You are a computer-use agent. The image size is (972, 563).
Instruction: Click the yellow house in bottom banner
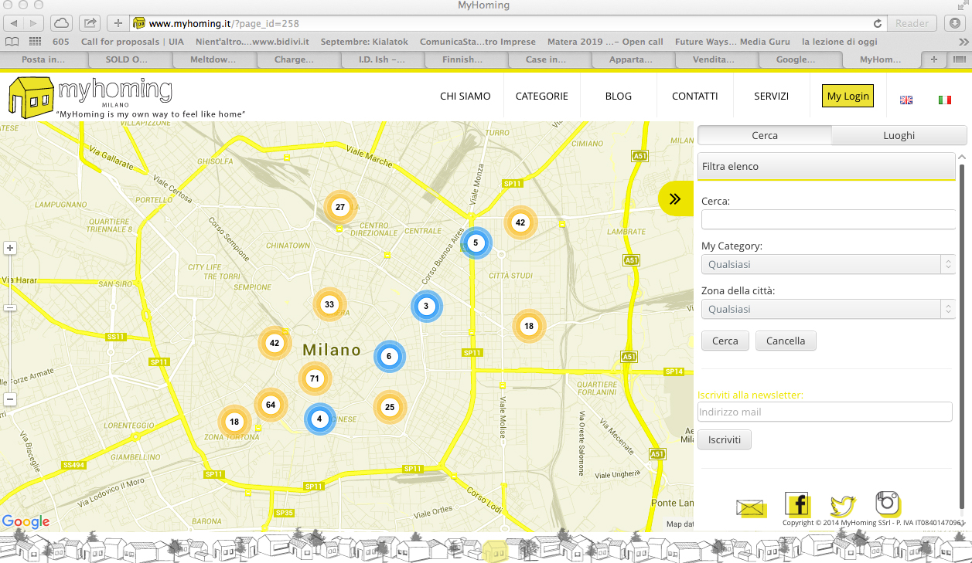[x=494, y=551]
